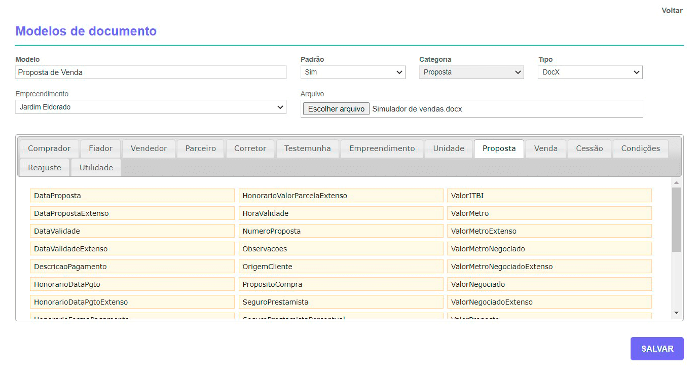Viewport: 698px width, 375px height.
Task: Switch to the Utilidade tab
Action: pos(95,167)
